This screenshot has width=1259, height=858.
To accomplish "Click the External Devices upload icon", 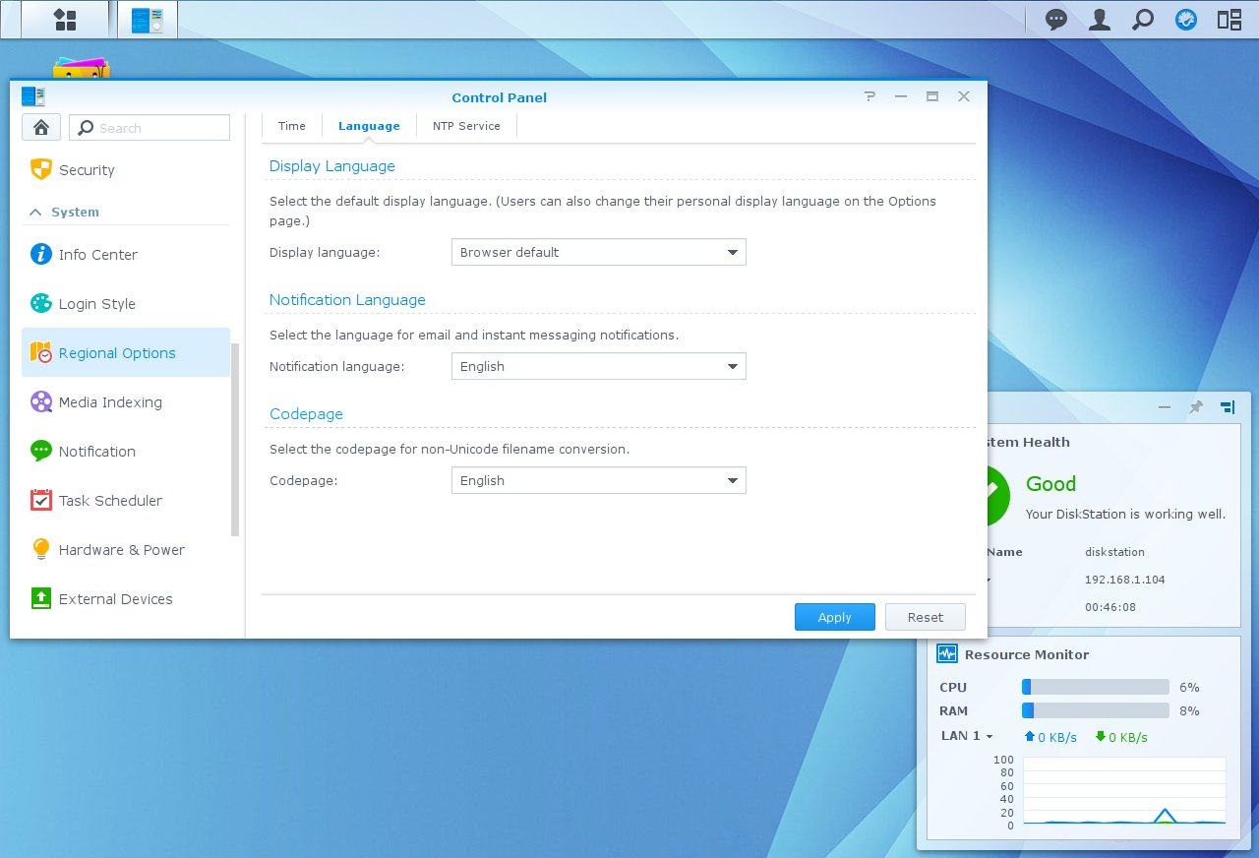I will click(40, 598).
